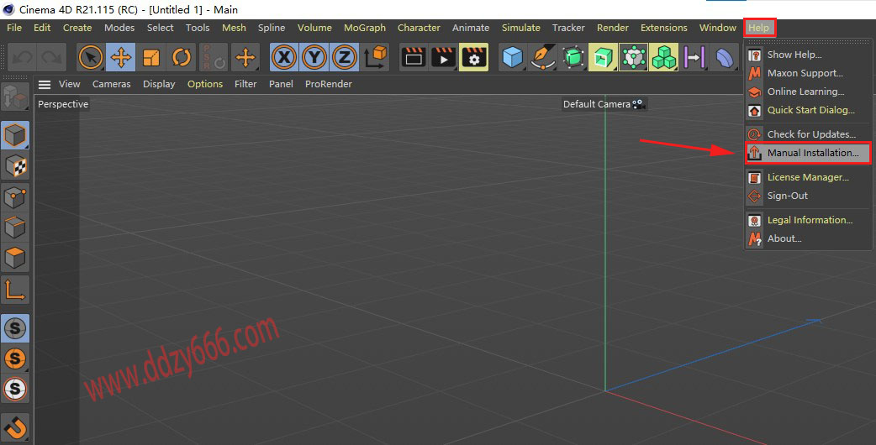
Task: Open the Create menu
Action: [x=77, y=28]
